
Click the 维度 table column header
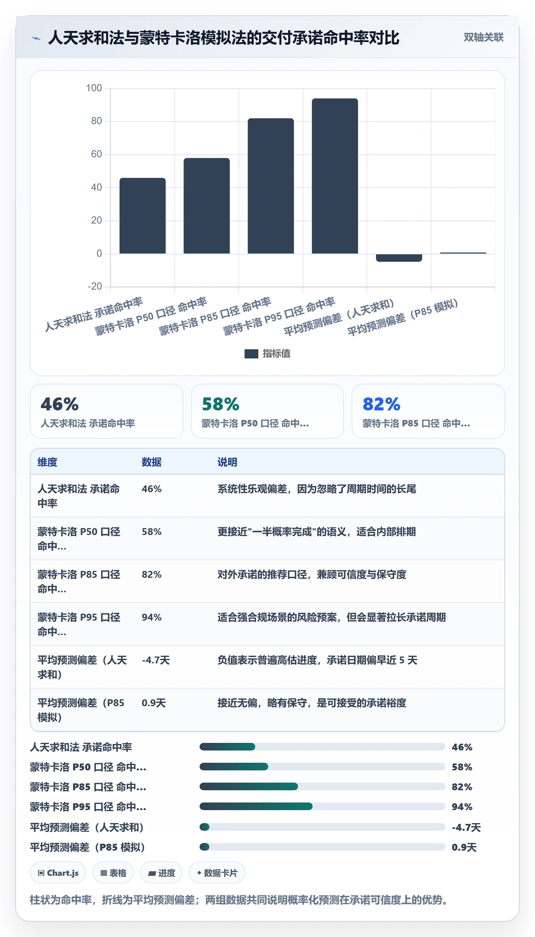point(47,462)
